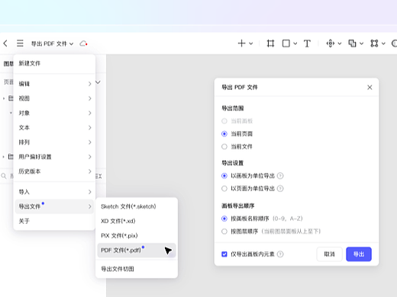397x297 pixels.
Task: Select the rectangle shape tool
Action: tap(286, 43)
